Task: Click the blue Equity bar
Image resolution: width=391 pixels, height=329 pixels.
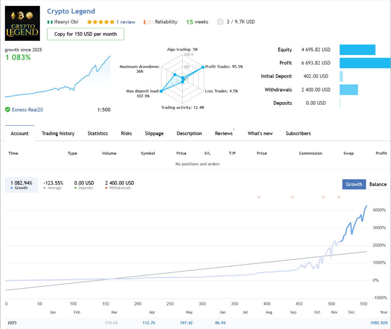Action: tap(357, 50)
